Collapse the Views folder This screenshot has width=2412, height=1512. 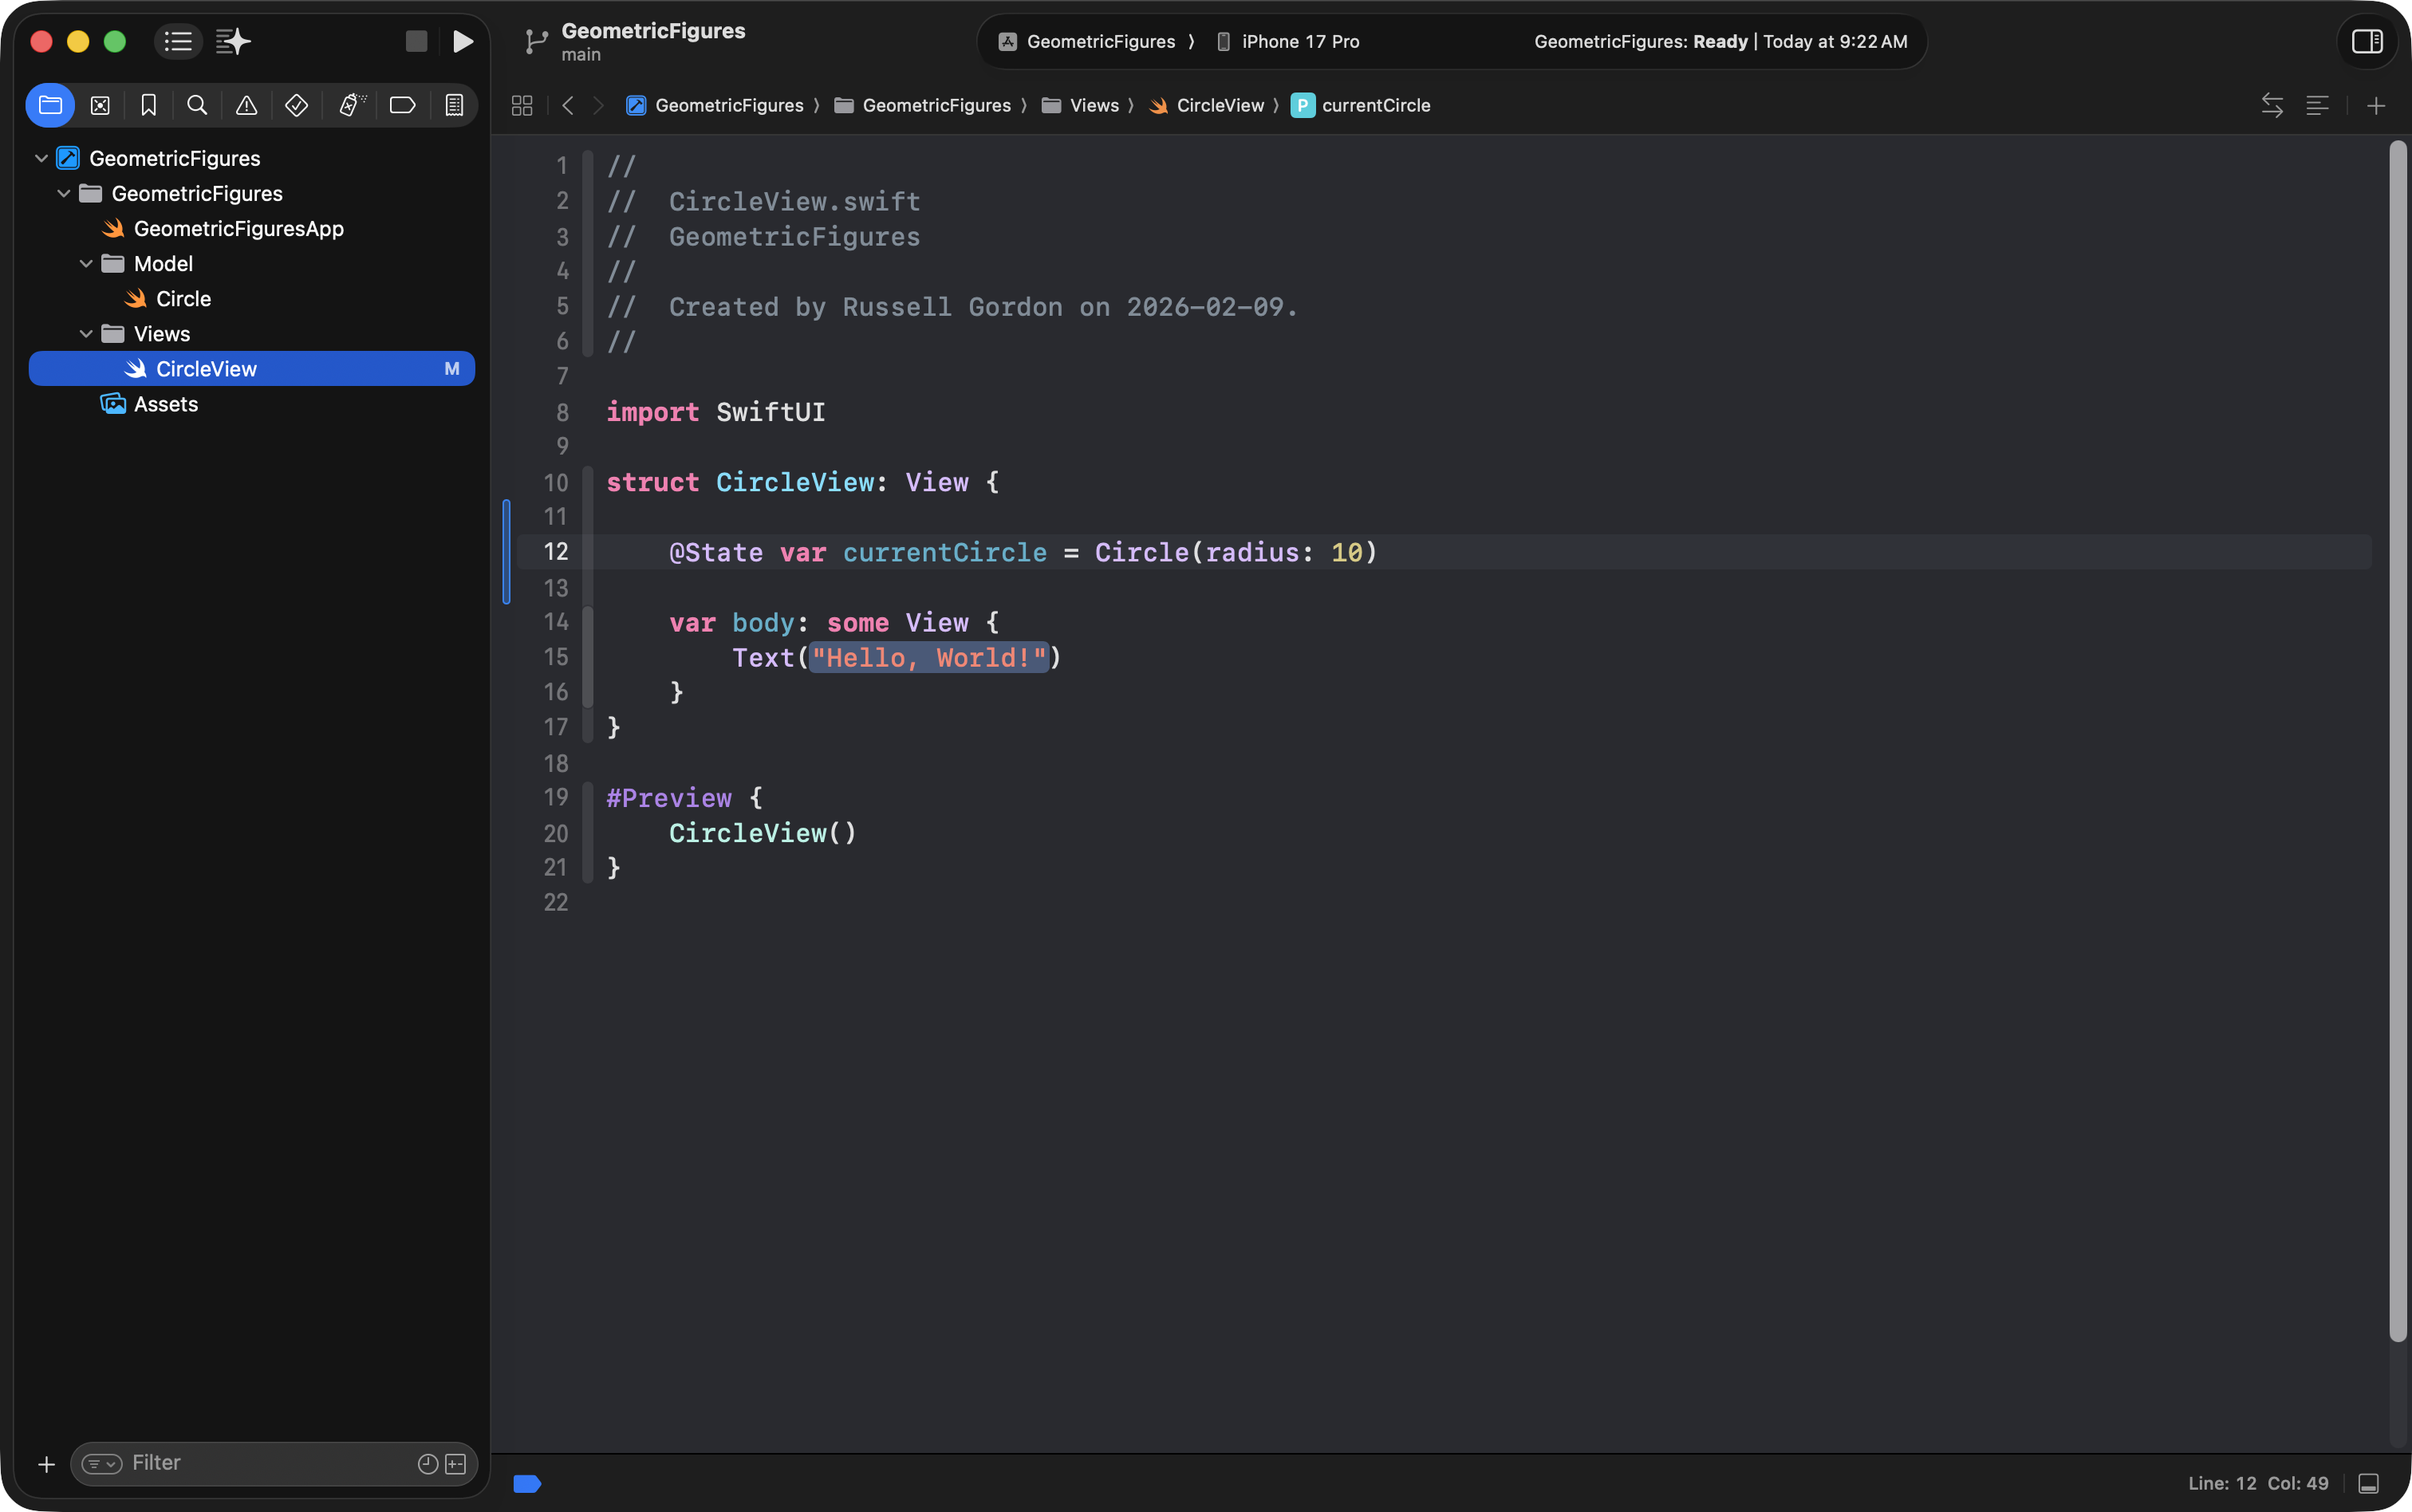[86, 334]
